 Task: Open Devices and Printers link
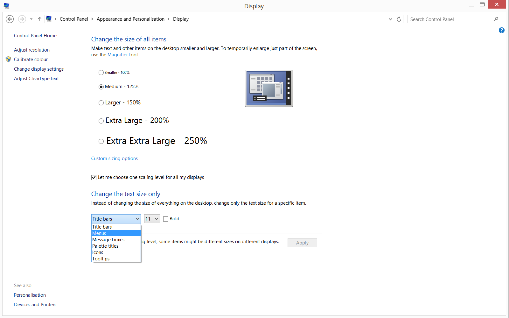[35, 305]
